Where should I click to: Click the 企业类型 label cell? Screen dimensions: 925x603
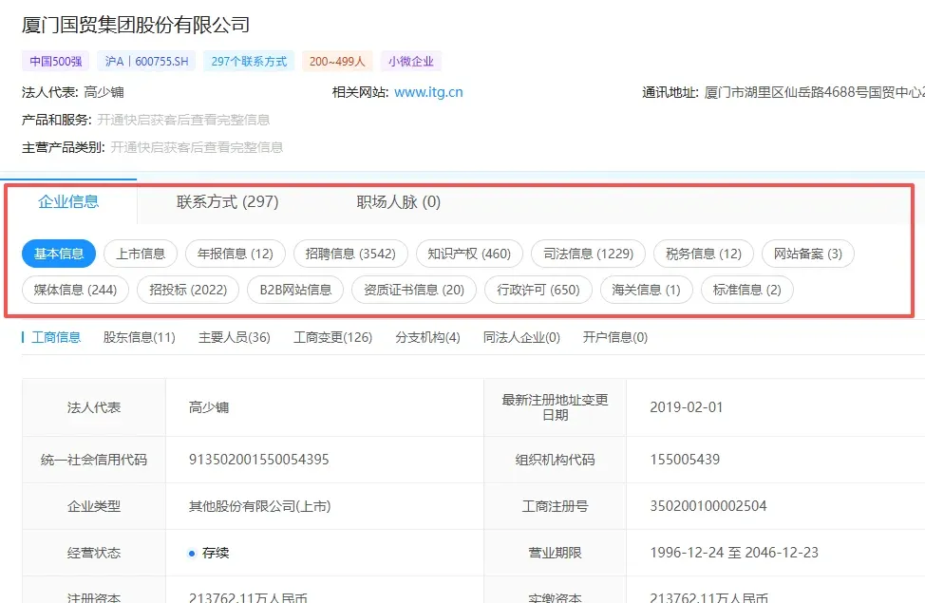point(94,506)
